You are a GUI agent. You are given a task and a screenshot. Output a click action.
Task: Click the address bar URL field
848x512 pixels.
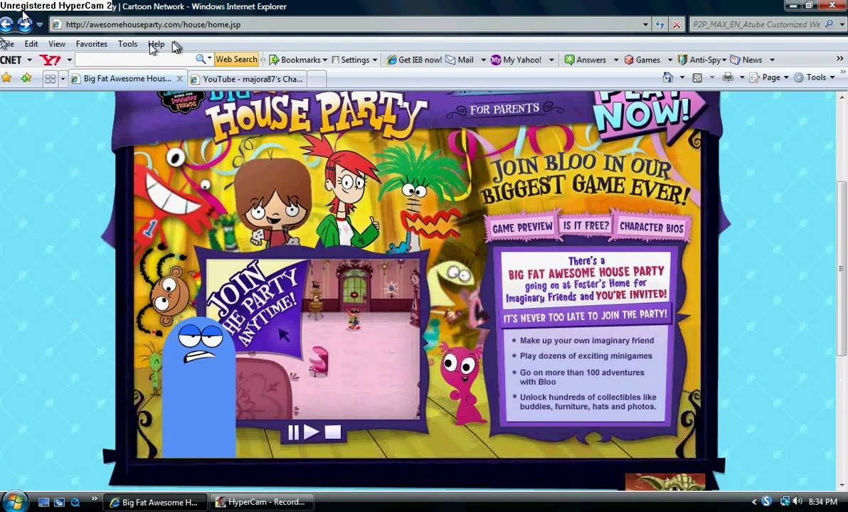click(x=346, y=24)
